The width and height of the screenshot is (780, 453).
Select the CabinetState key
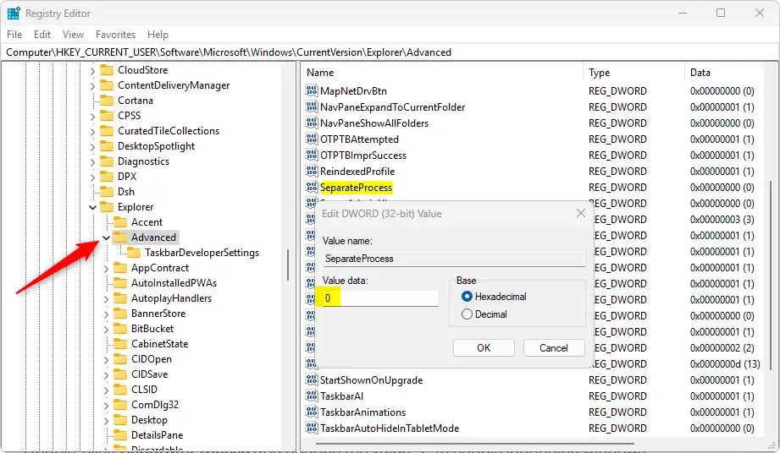[159, 344]
